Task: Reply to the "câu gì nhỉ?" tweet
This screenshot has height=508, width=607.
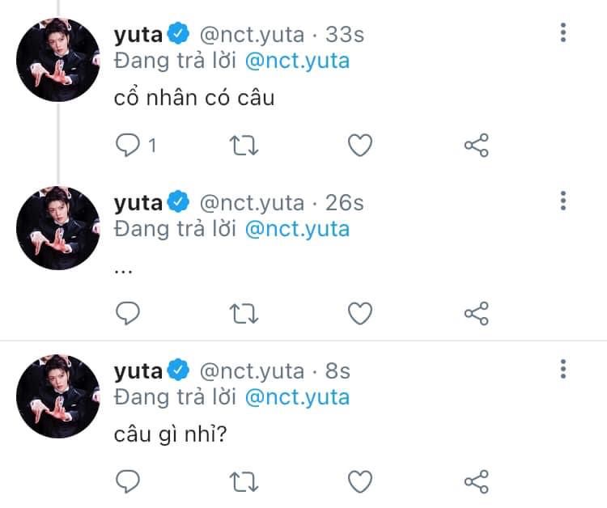Action: [x=129, y=481]
